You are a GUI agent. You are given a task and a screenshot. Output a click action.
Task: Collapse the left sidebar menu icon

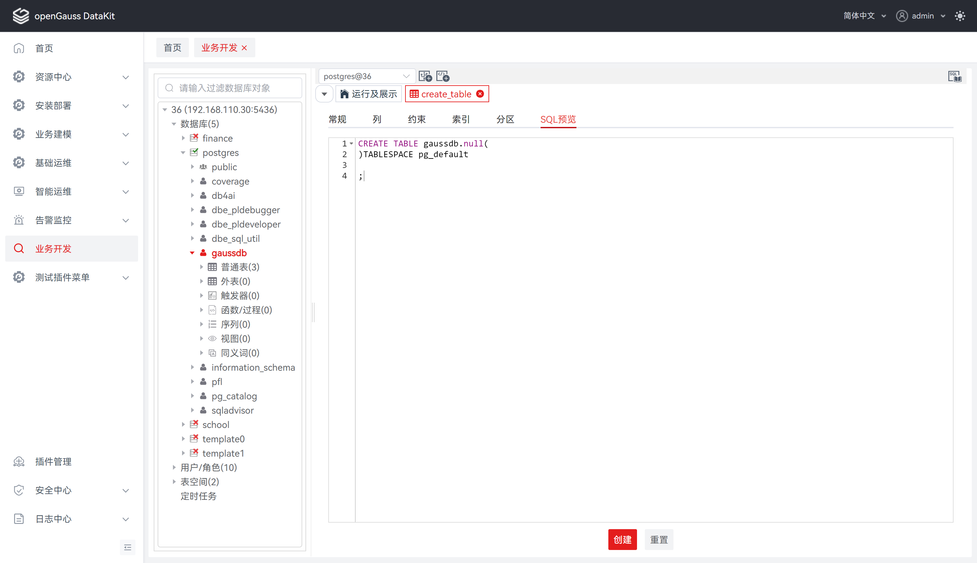pos(127,547)
